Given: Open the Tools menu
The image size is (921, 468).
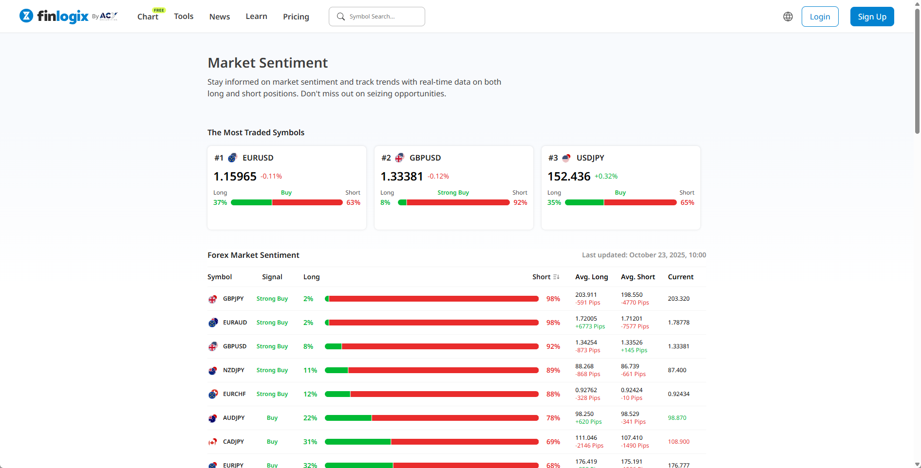Looking at the screenshot, I should [x=184, y=17].
